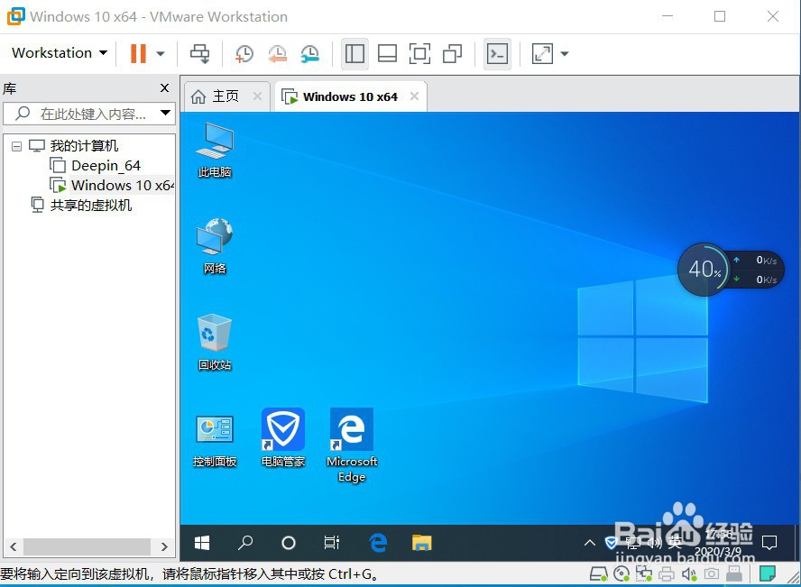Select the Deepin_64 virtual machine
This screenshot has width=801, height=587.
coord(105,165)
